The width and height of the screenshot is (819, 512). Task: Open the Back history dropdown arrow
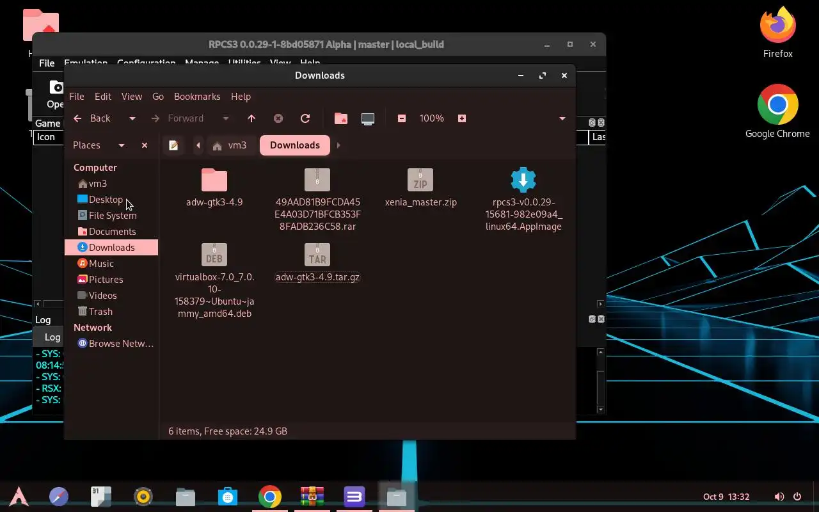click(132, 118)
